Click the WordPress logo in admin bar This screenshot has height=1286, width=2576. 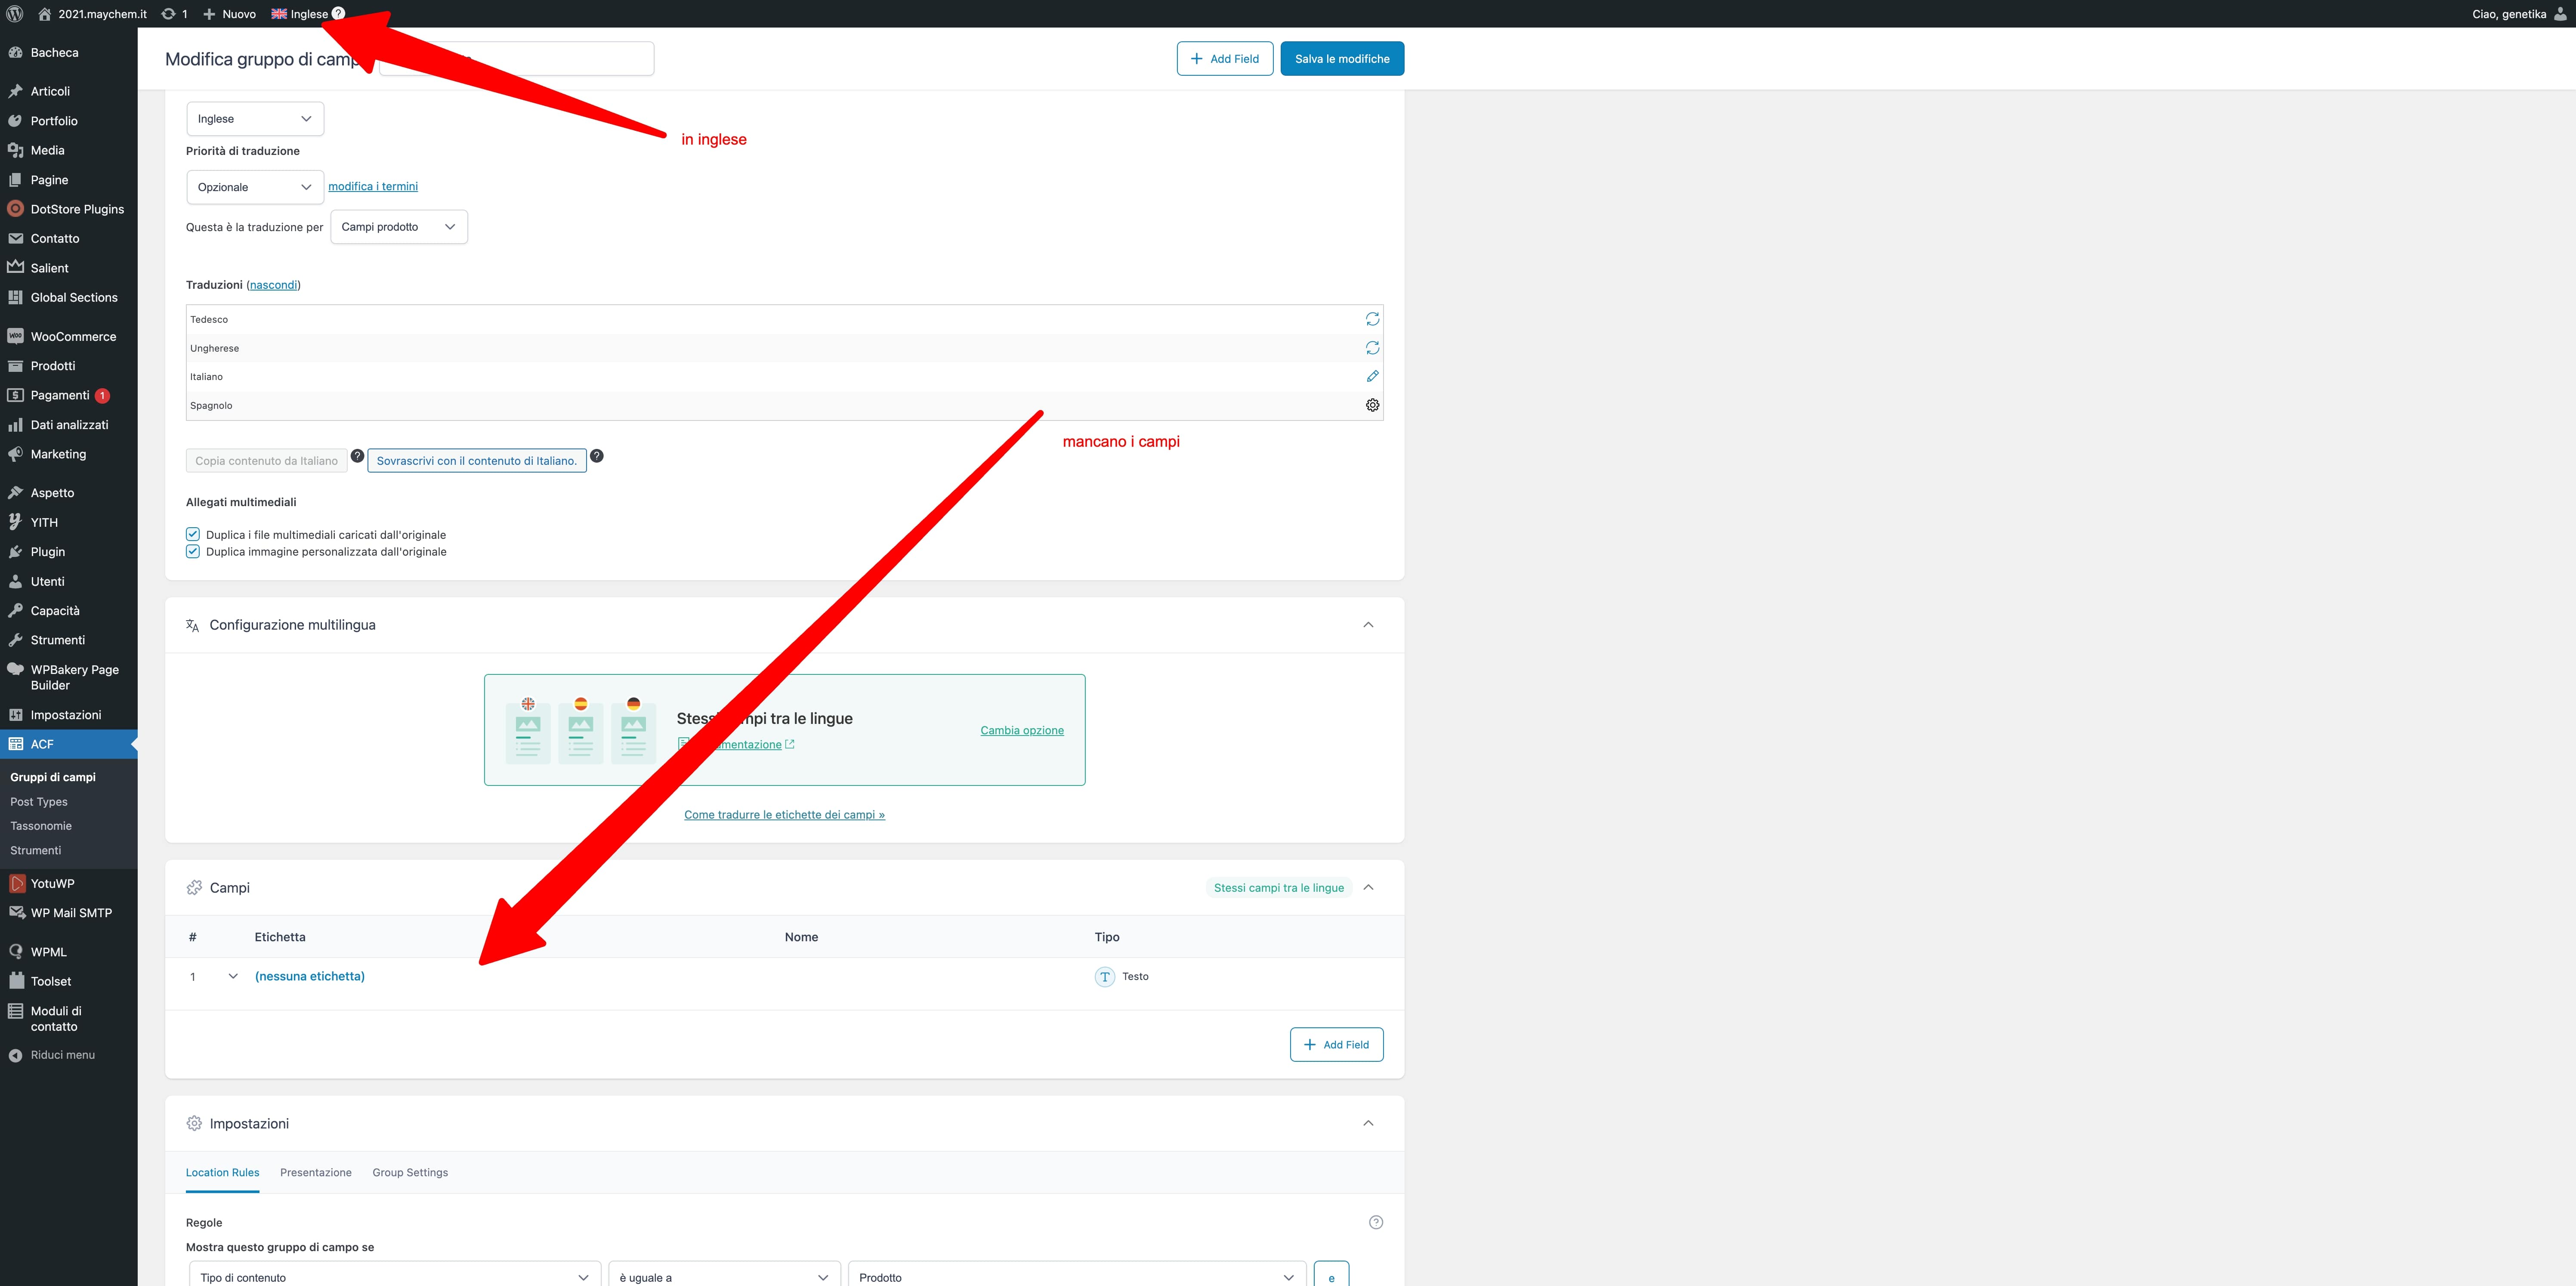tap(15, 14)
